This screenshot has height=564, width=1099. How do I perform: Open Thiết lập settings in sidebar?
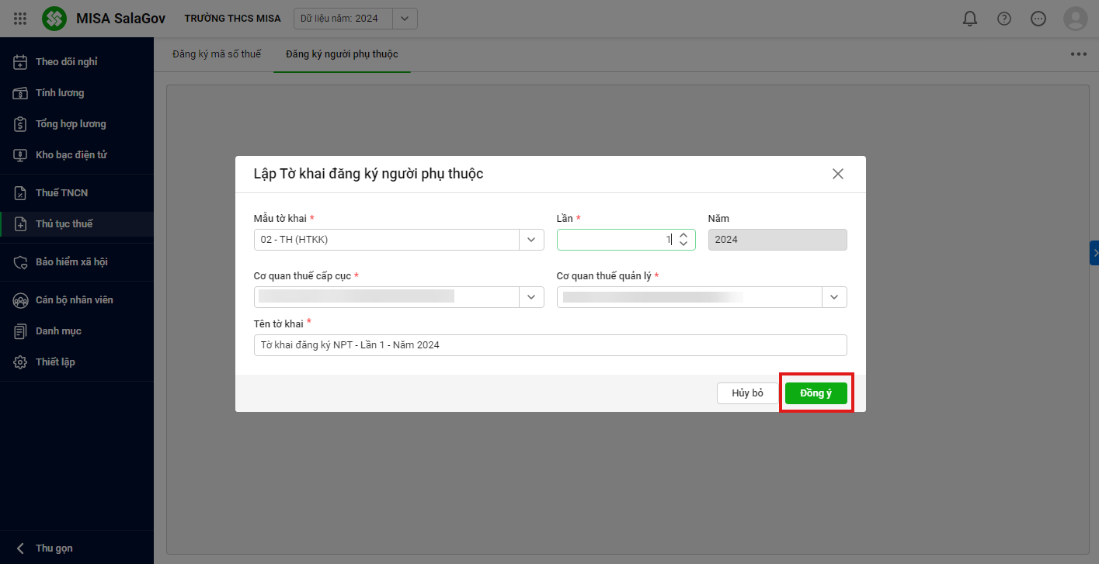(55, 362)
